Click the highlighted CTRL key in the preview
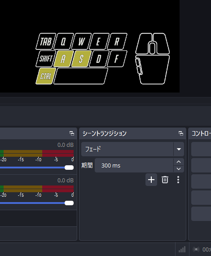The height and width of the screenshot is (256, 211). point(46,76)
